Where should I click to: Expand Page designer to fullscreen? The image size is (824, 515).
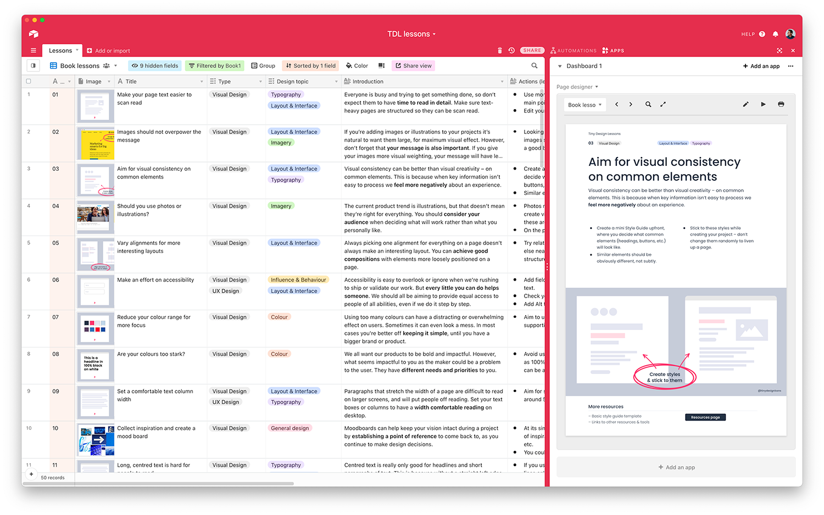tap(663, 104)
